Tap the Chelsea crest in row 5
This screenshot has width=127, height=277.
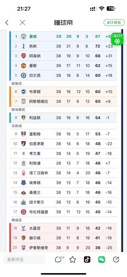click(x=23, y=76)
